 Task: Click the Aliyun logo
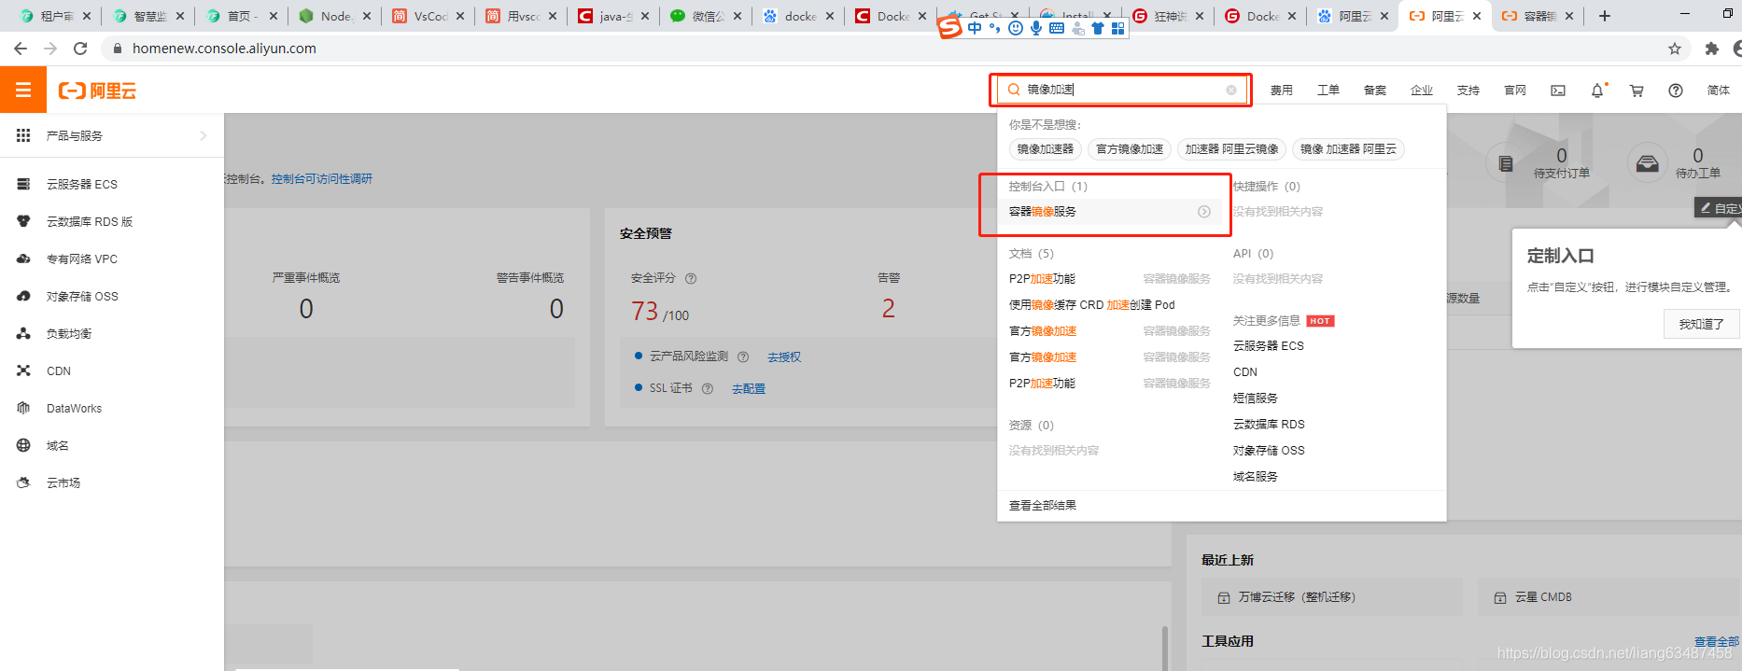pyautogui.click(x=97, y=91)
